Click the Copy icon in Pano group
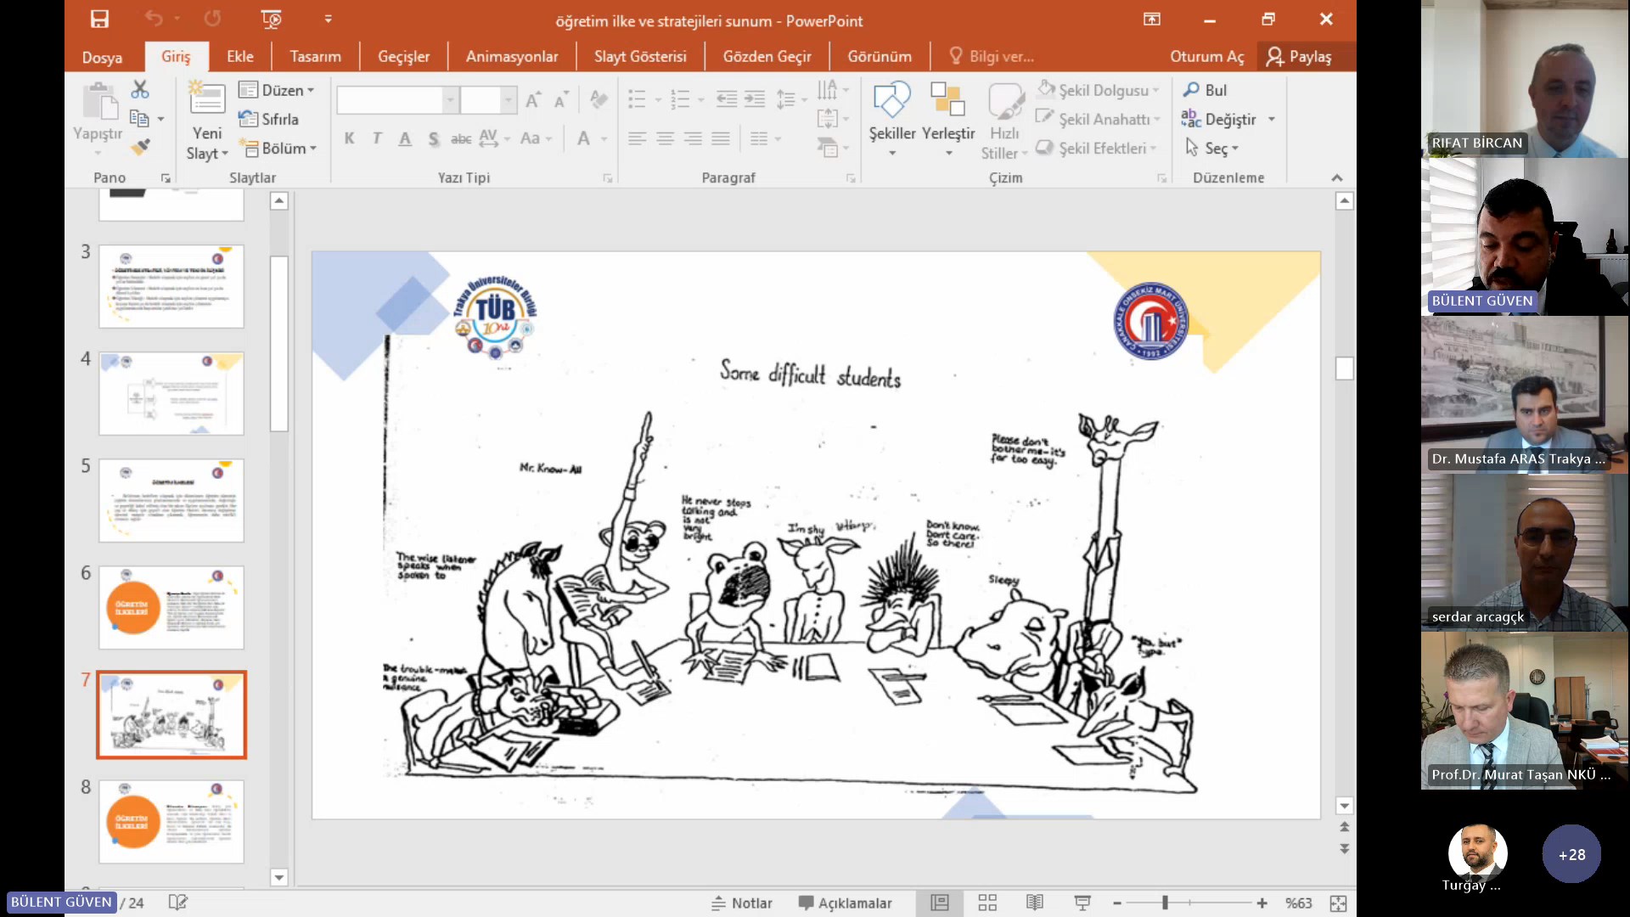The image size is (1630, 917). pyautogui.click(x=139, y=119)
